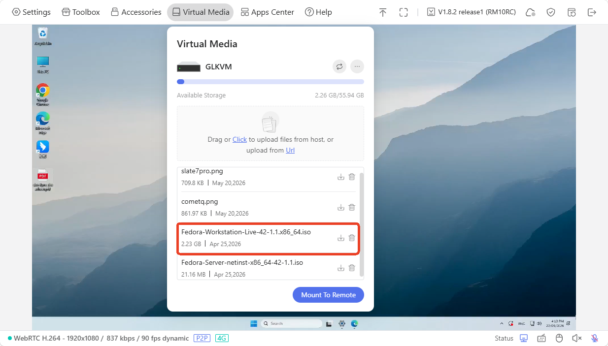This screenshot has width=608, height=346.
Task: Click the Mount To Remote button
Action: click(x=328, y=295)
